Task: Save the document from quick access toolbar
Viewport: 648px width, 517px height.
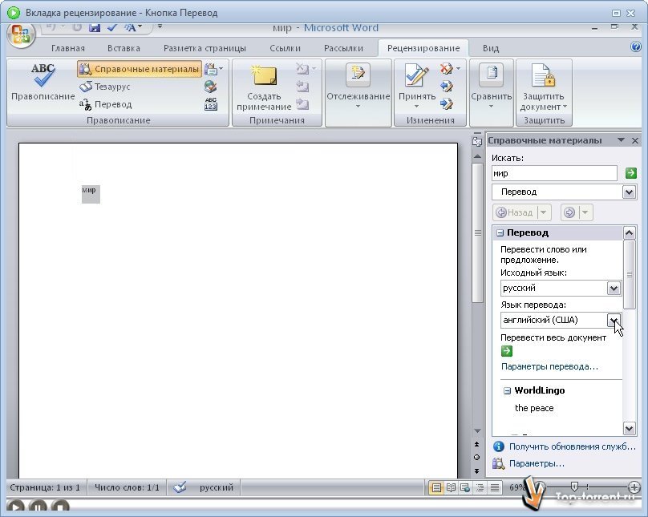Action: [95, 28]
